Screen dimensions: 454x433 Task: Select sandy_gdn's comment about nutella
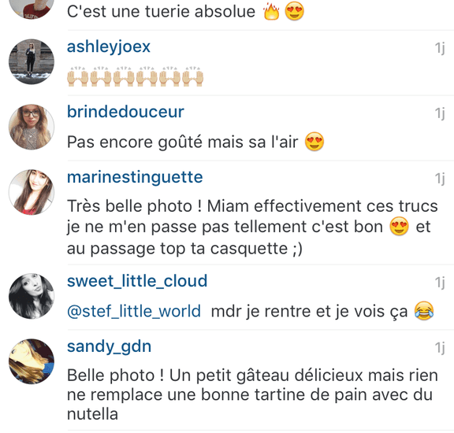click(x=252, y=394)
